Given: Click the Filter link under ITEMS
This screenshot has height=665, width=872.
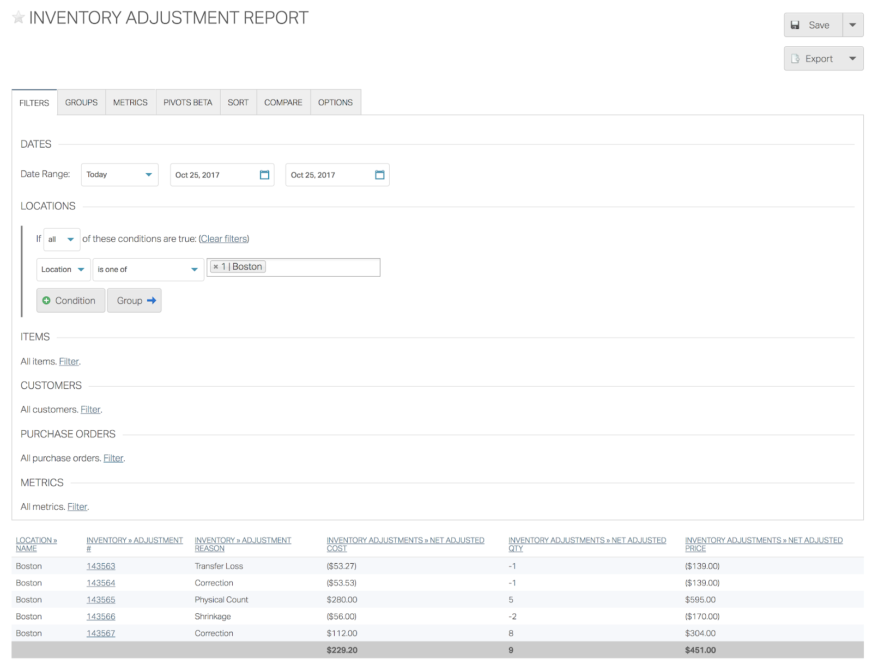Looking at the screenshot, I should (69, 361).
